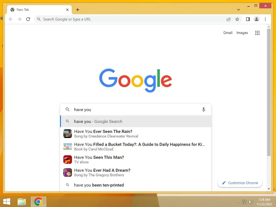Open the Windows Start button
The height and width of the screenshot is (207, 276).
[7, 202]
